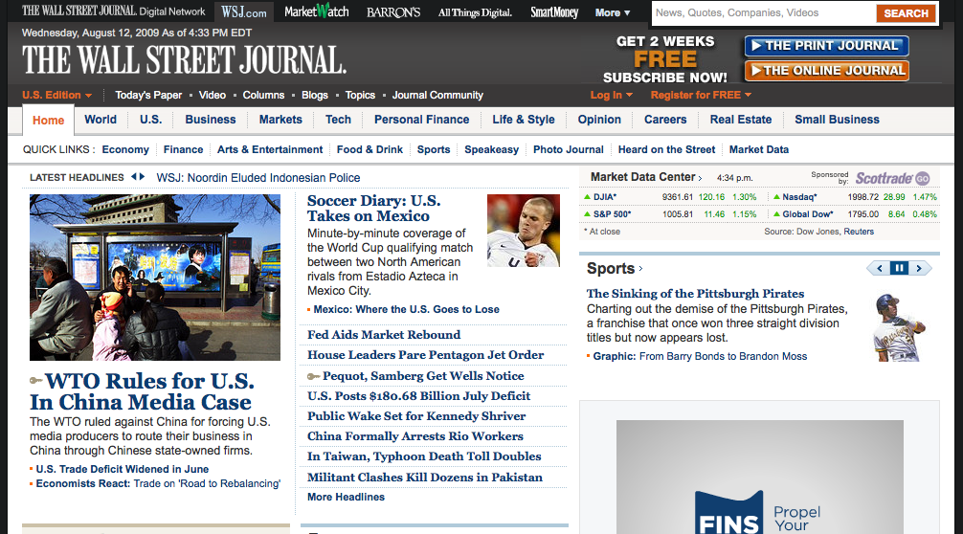Go to previous Sports carousel item

tap(879, 268)
